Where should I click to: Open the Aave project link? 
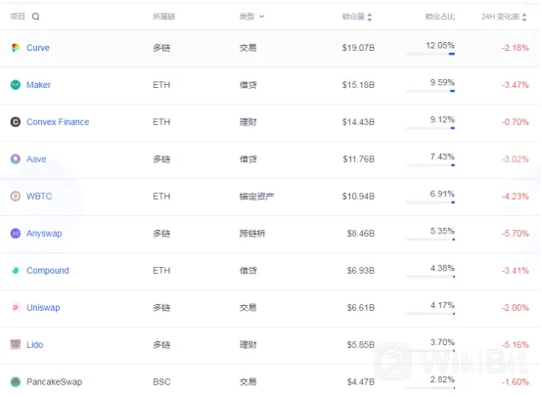click(36, 159)
